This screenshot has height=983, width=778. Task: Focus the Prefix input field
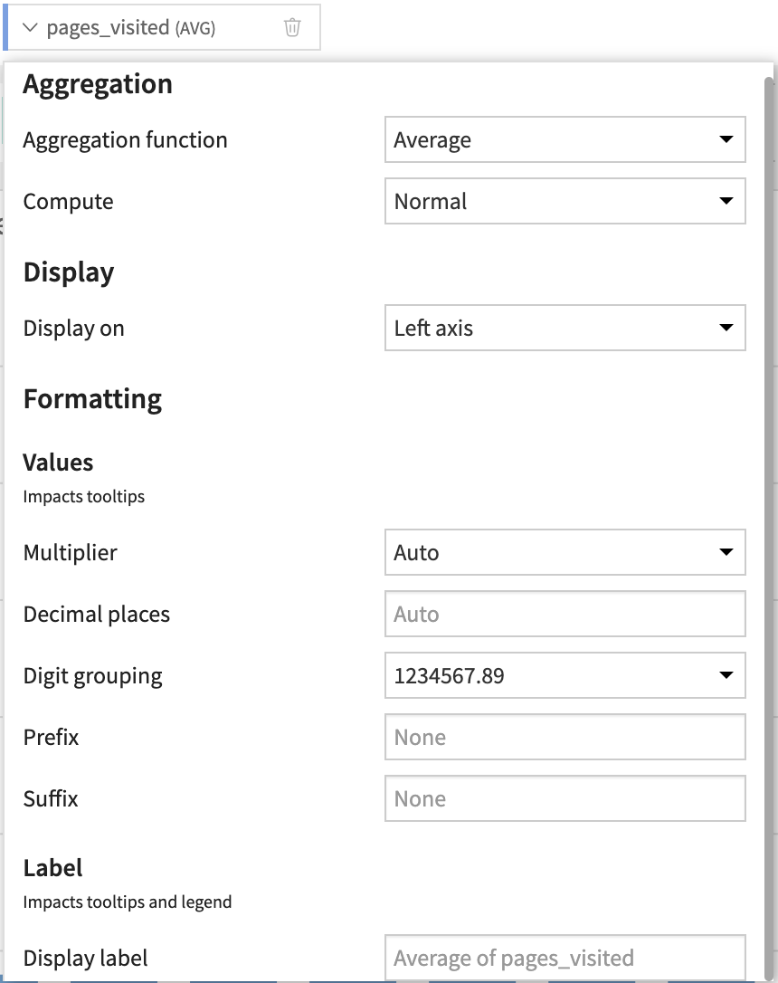565,737
